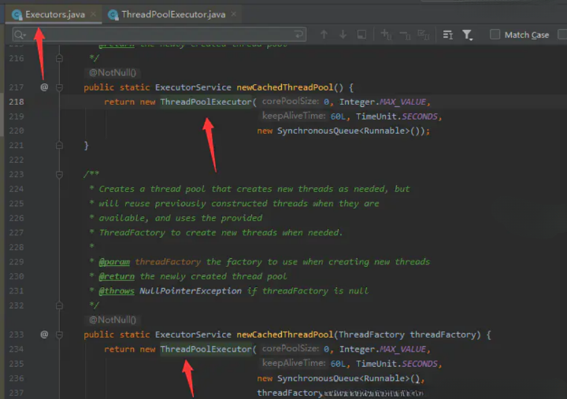The height and width of the screenshot is (399, 567).
Task: Close the ThreadPoolExecutor.java tab
Action: (234, 14)
